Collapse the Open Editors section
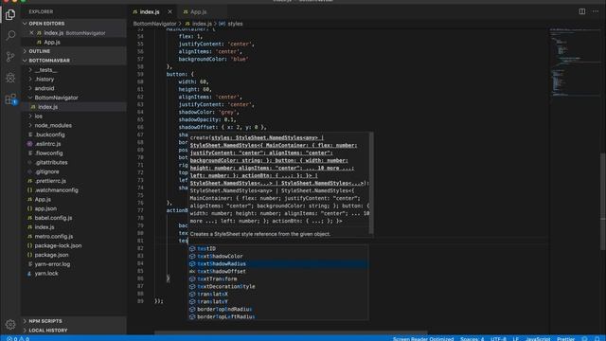606x341 pixels. [74, 24]
